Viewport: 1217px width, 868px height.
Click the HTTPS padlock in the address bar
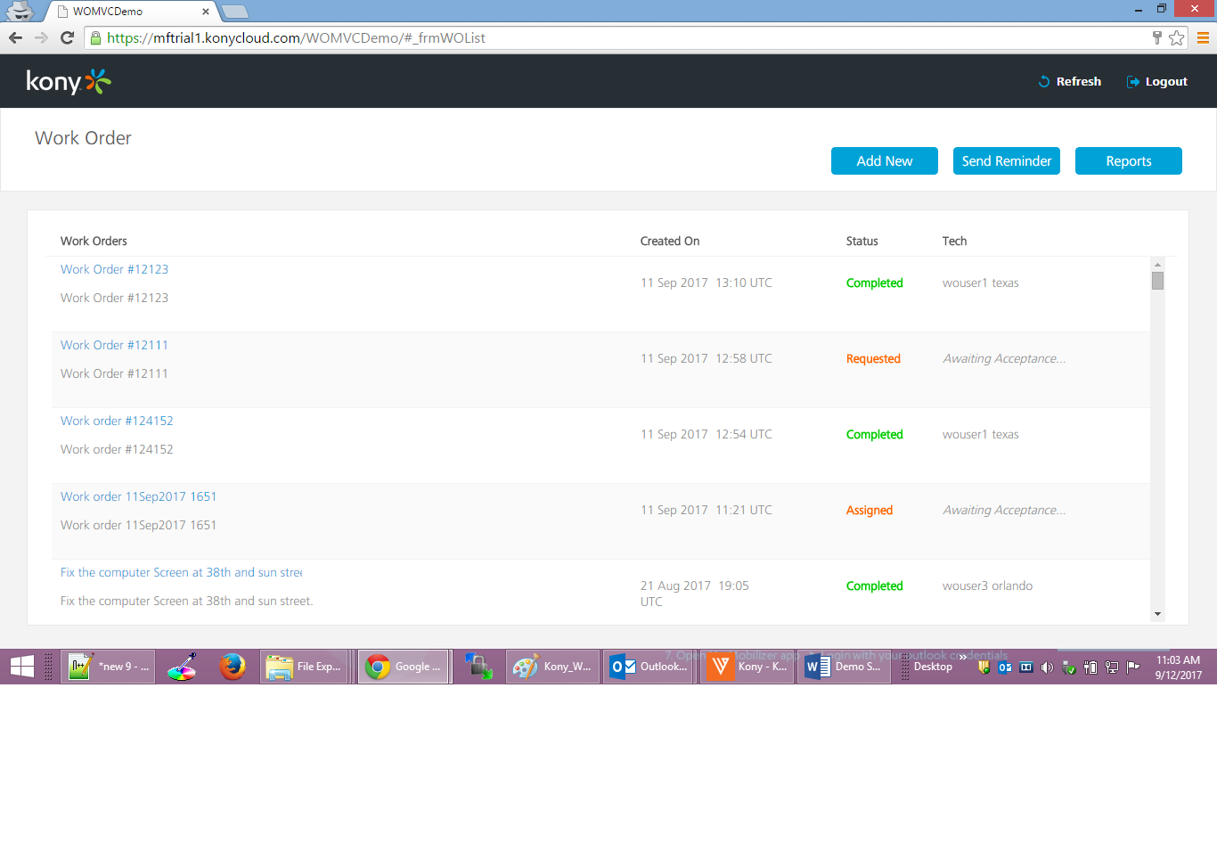[x=94, y=38]
